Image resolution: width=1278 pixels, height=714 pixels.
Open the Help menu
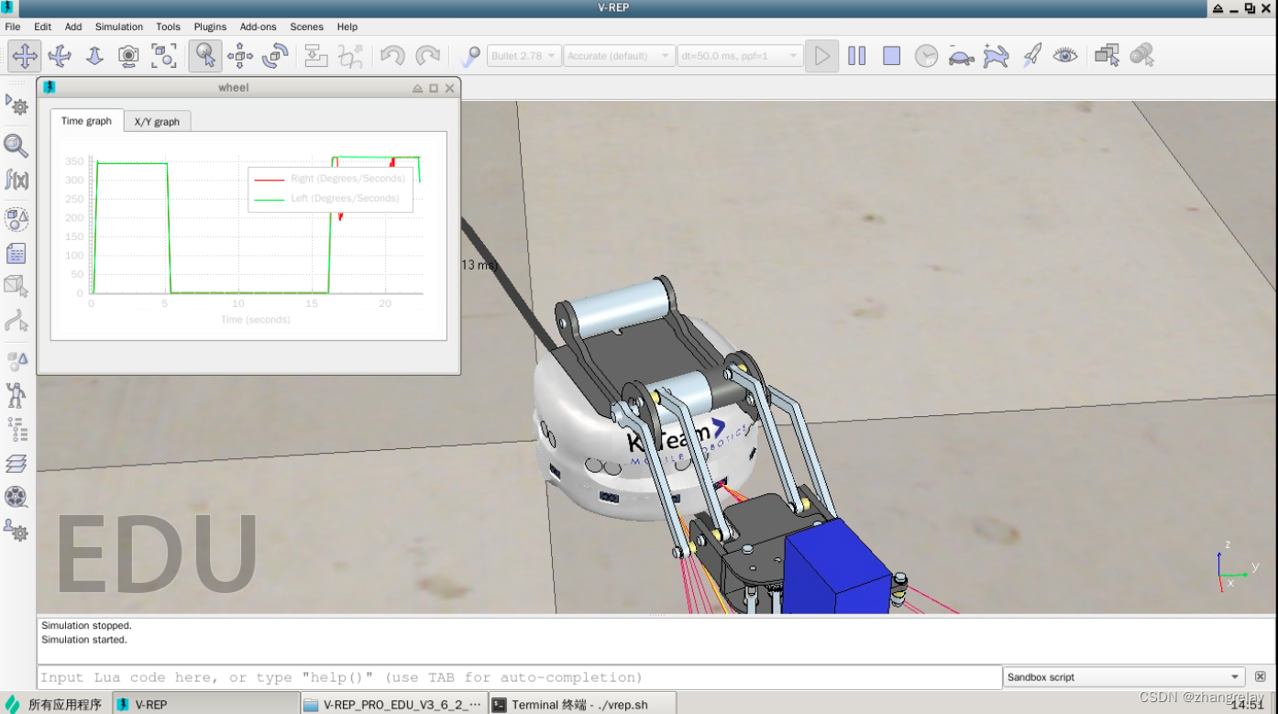pyautogui.click(x=347, y=27)
